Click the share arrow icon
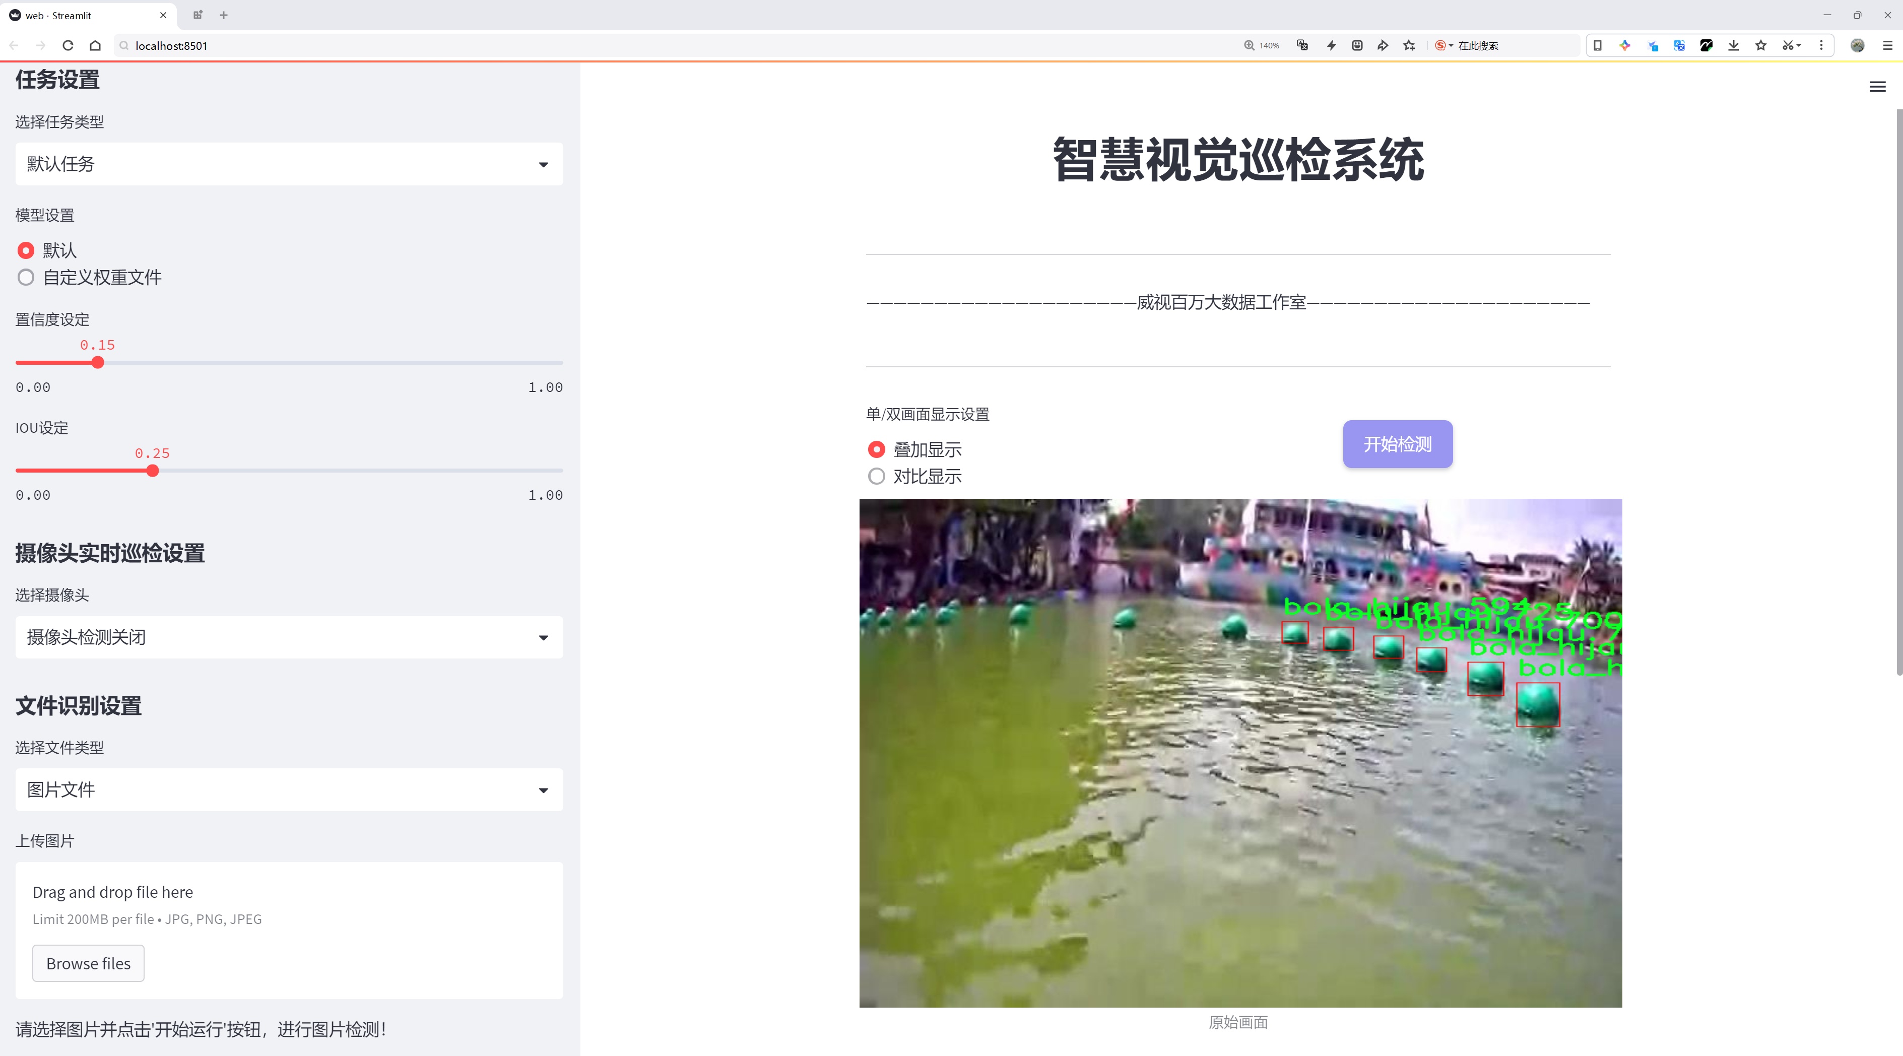Screen dimensions: 1903x1056 (1383, 46)
